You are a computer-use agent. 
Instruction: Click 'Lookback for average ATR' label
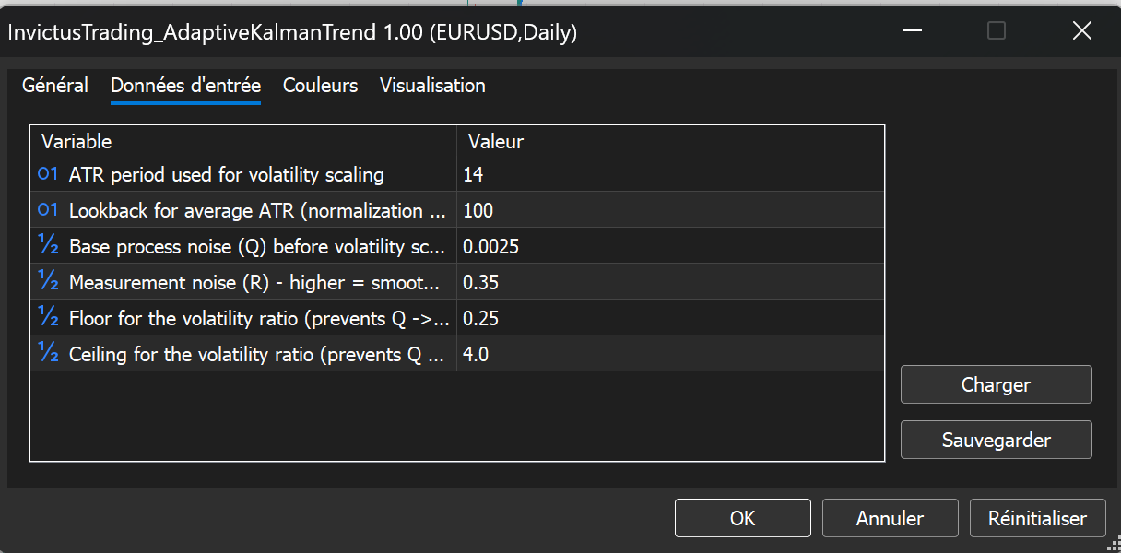259,210
